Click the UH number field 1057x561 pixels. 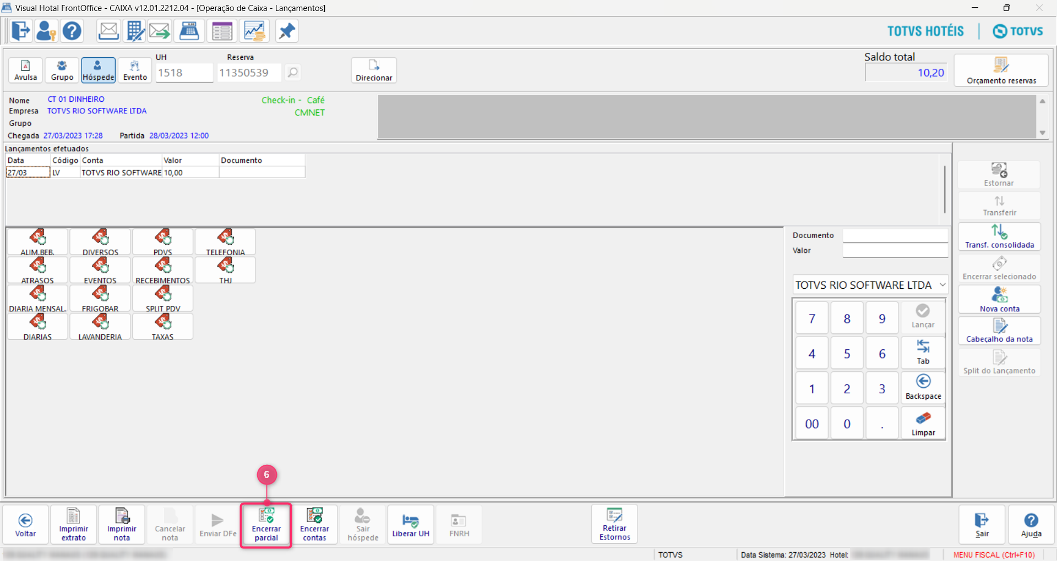pos(184,73)
